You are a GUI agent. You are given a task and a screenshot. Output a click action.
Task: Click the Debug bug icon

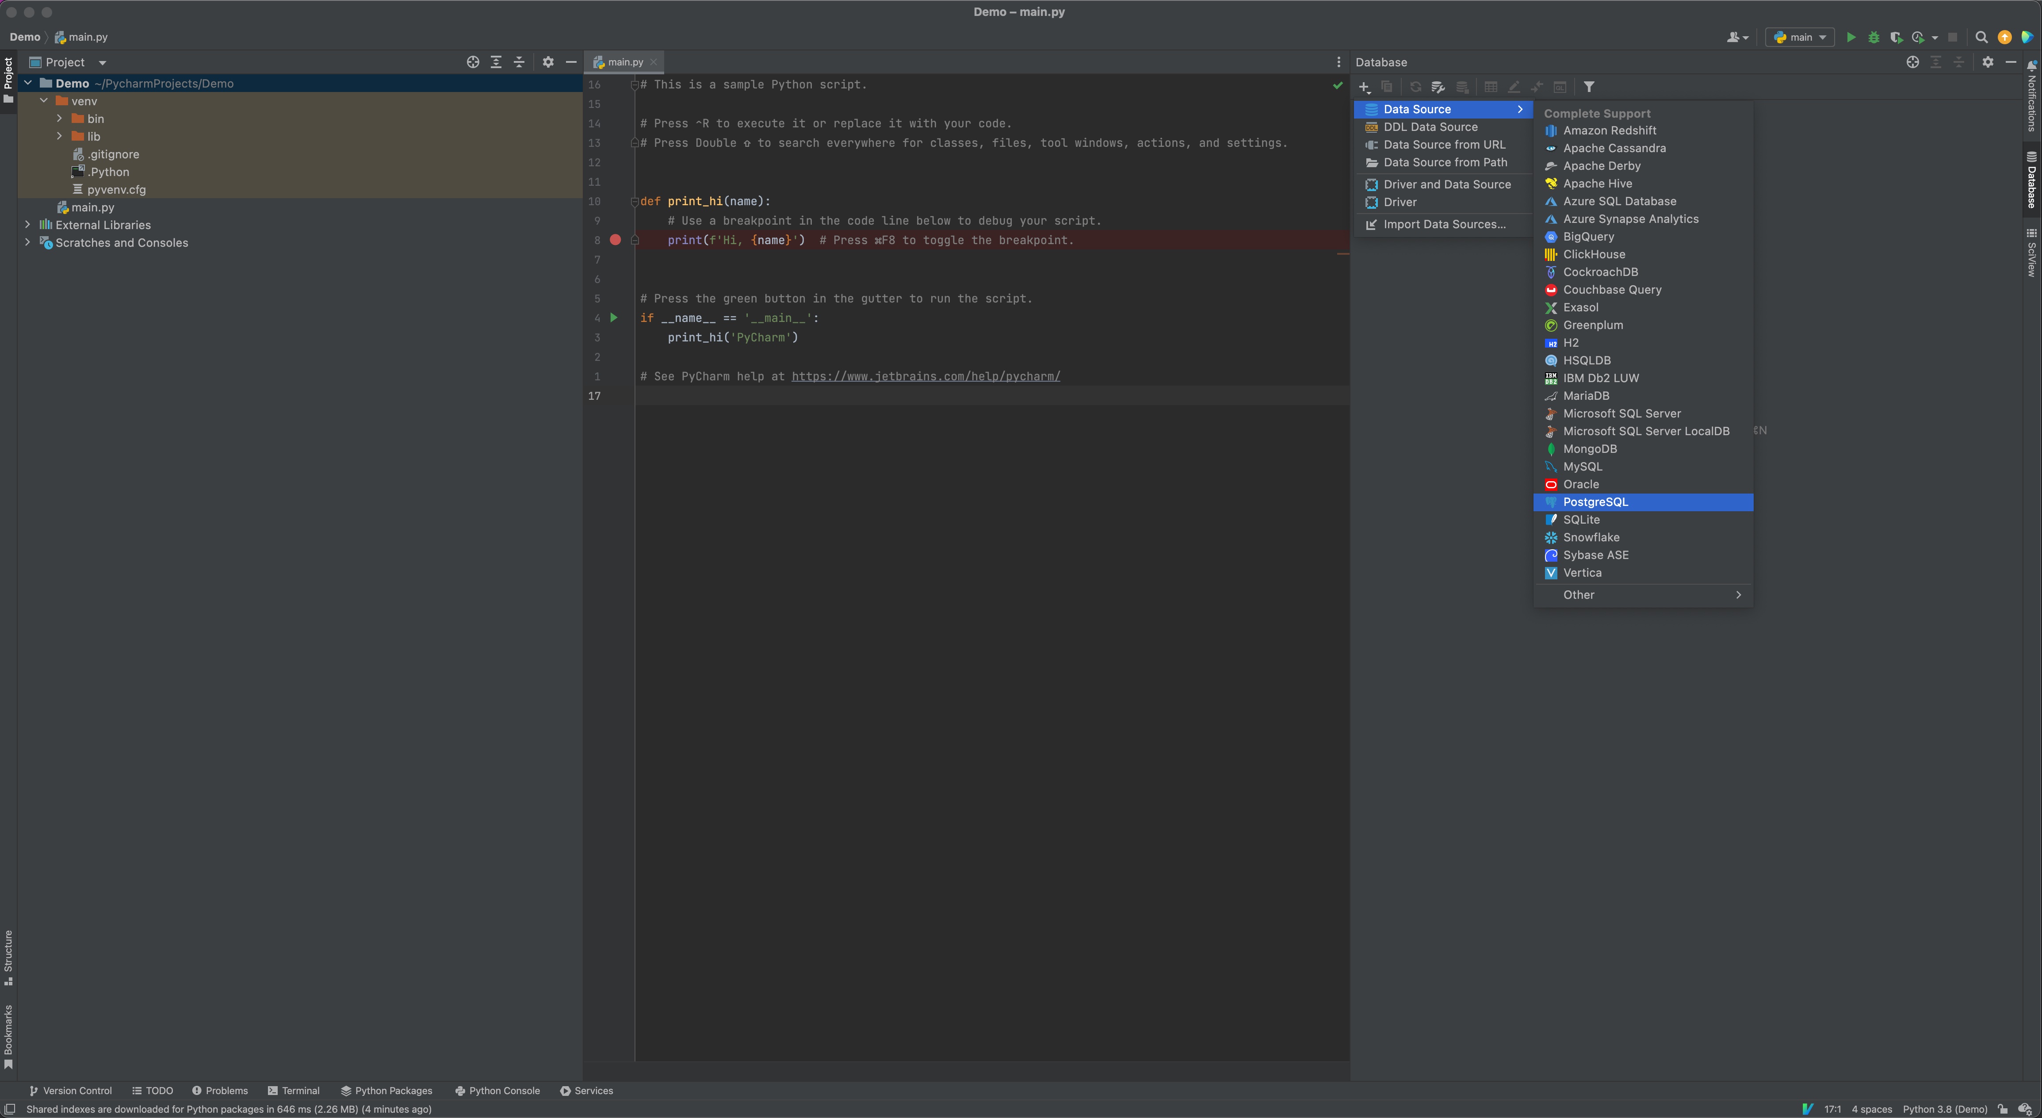(x=1873, y=37)
